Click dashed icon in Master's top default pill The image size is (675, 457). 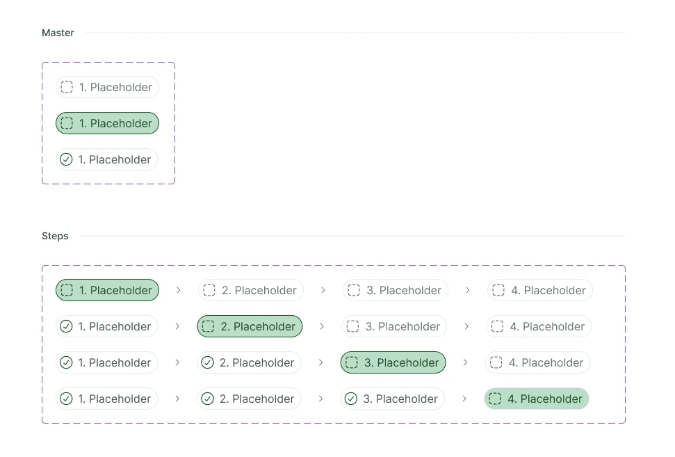coord(67,87)
